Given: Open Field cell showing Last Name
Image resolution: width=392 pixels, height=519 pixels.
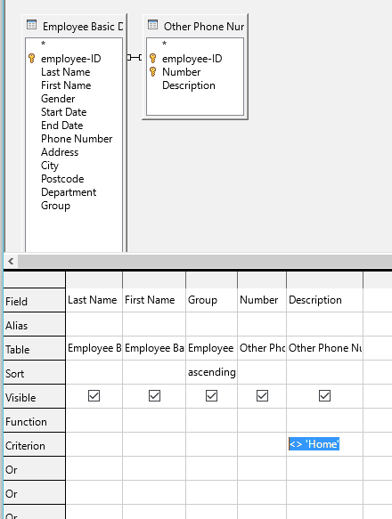Looking at the screenshot, I should coord(94,300).
